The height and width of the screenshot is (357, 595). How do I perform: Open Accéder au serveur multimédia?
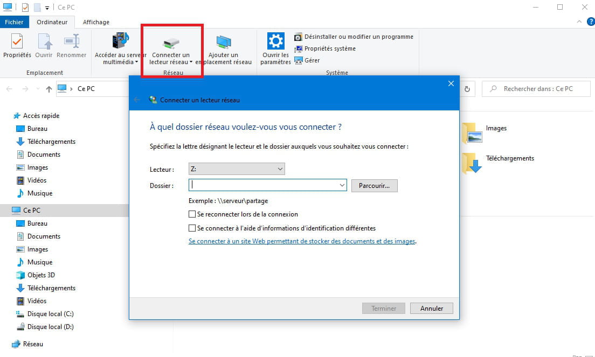pos(120,48)
